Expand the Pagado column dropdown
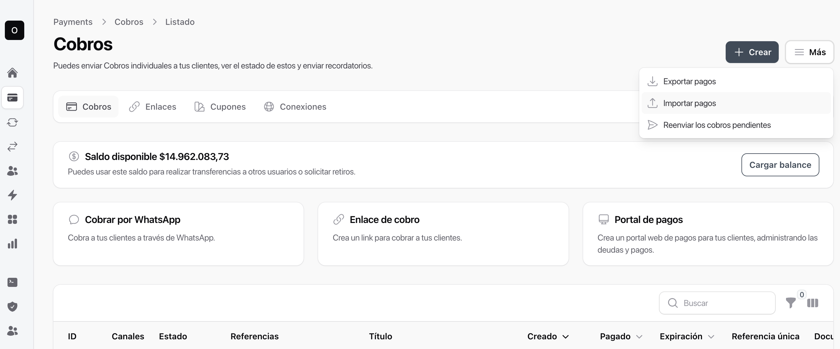 (x=640, y=336)
